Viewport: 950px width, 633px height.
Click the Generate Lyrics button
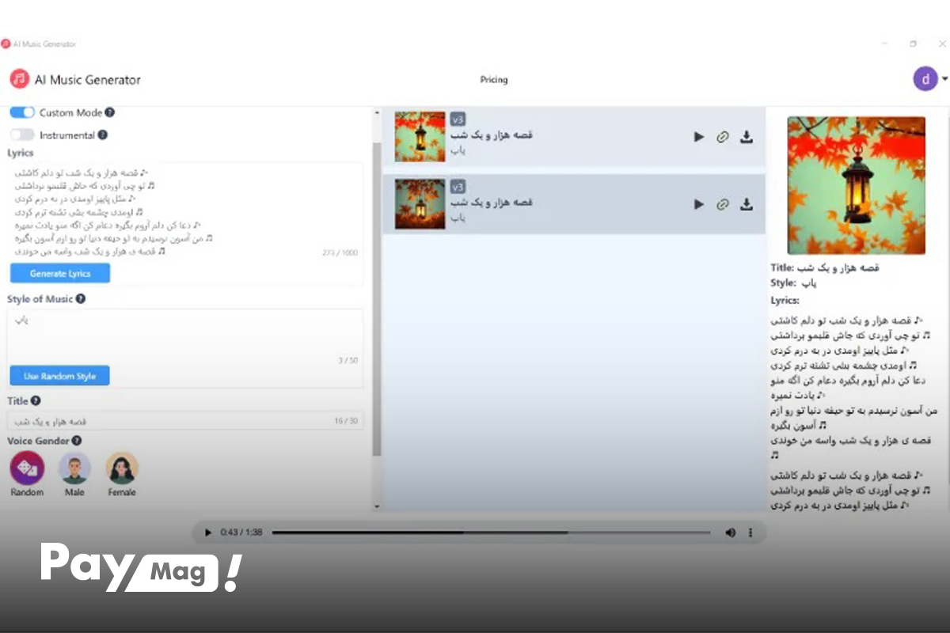pyautogui.click(x=60, y=273)
